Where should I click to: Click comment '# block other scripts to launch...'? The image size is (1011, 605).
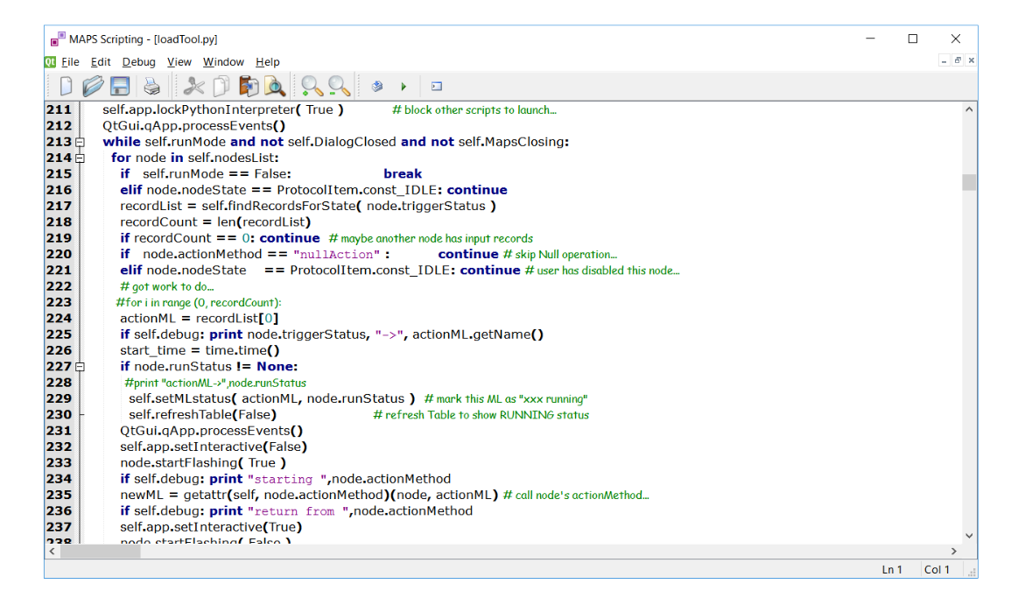click(x=474, y=109)
